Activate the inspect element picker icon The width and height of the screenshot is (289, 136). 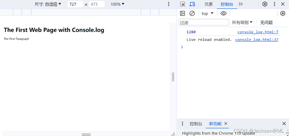[182, 4]
